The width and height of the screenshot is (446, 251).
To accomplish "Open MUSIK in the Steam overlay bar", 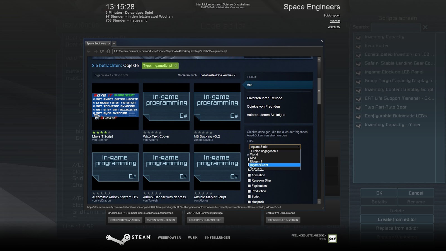I will [193, 238].
